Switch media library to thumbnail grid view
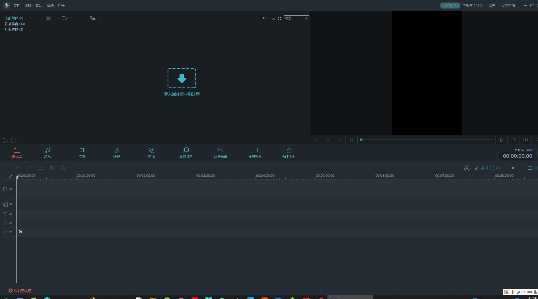The width and height of the screenshot is (538, 299). [279, 18]
